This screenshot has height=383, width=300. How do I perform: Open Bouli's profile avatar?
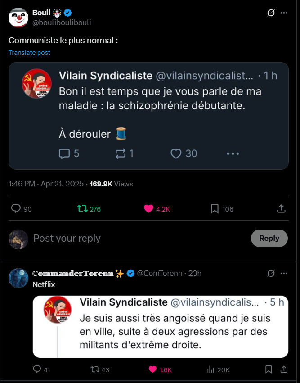tap(18, 17)
